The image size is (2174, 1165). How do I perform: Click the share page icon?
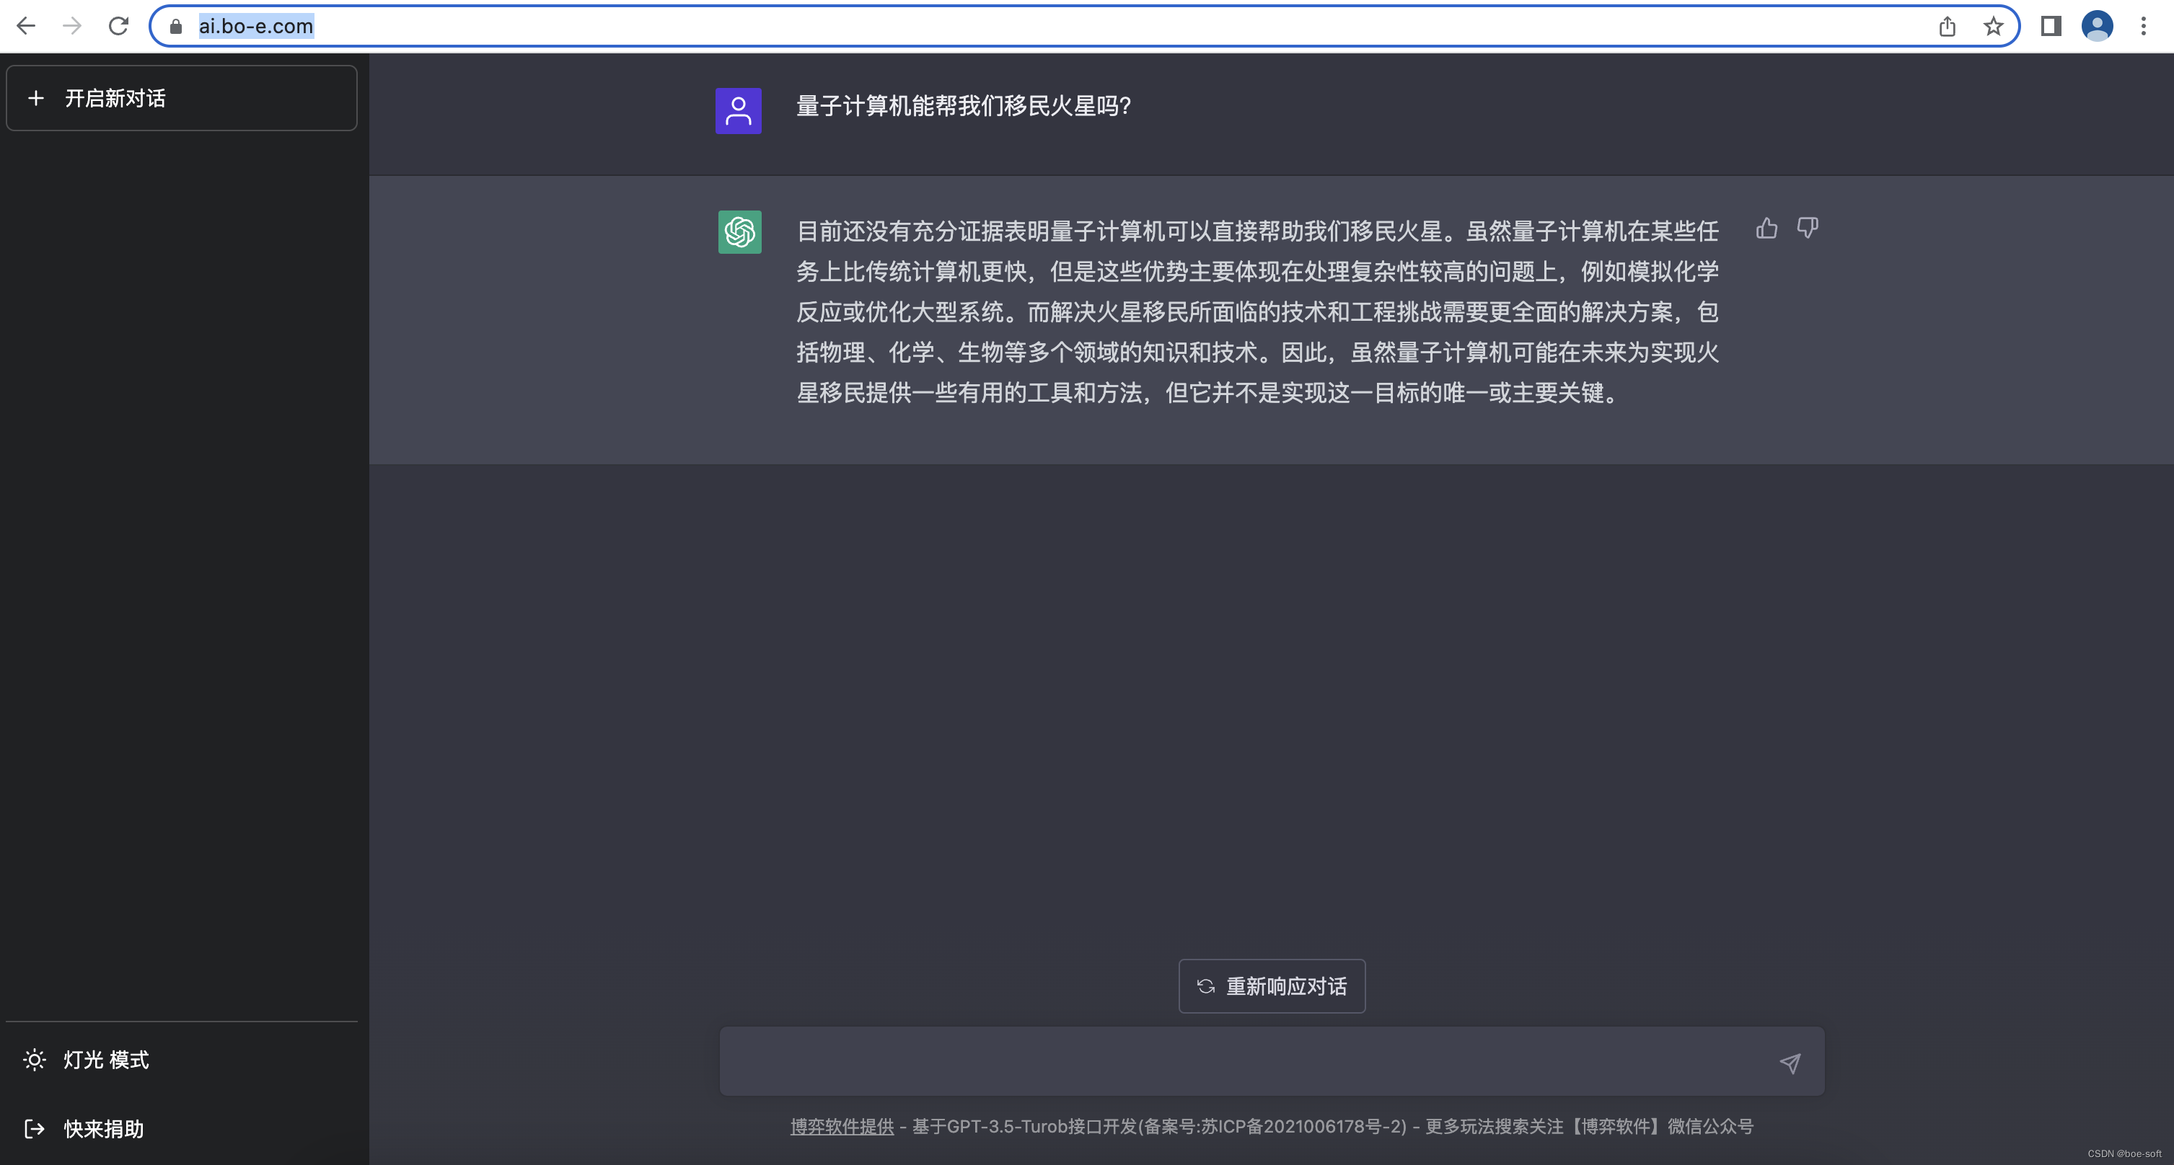(x=1947, y=26)
